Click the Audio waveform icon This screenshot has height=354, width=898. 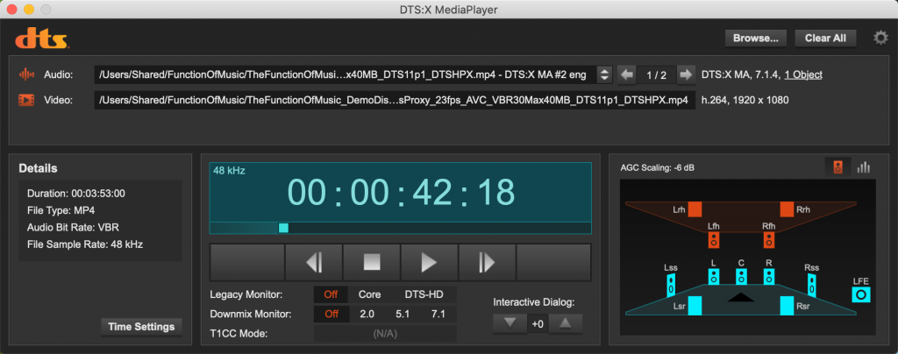point(26,74)
